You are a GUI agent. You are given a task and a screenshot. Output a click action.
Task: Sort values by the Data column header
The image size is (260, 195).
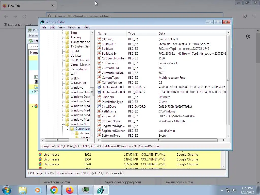[191, 34]
